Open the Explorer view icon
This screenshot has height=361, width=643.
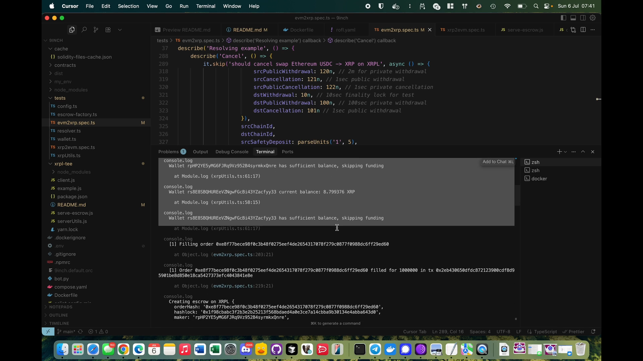[x=72, y=30]
